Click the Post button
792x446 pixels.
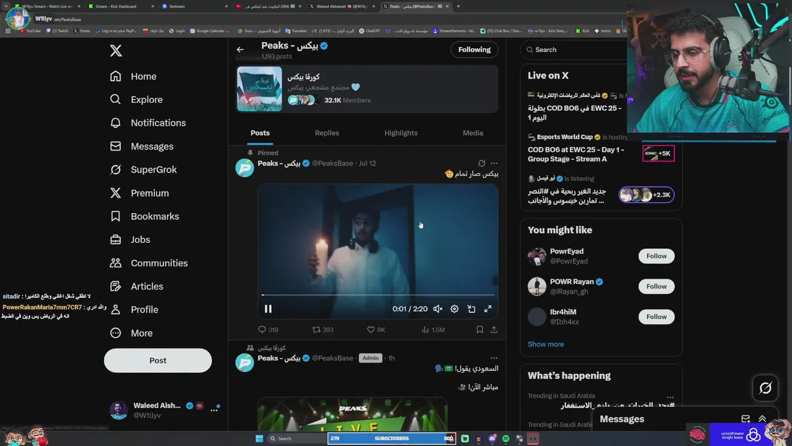(x=158, y=361)
